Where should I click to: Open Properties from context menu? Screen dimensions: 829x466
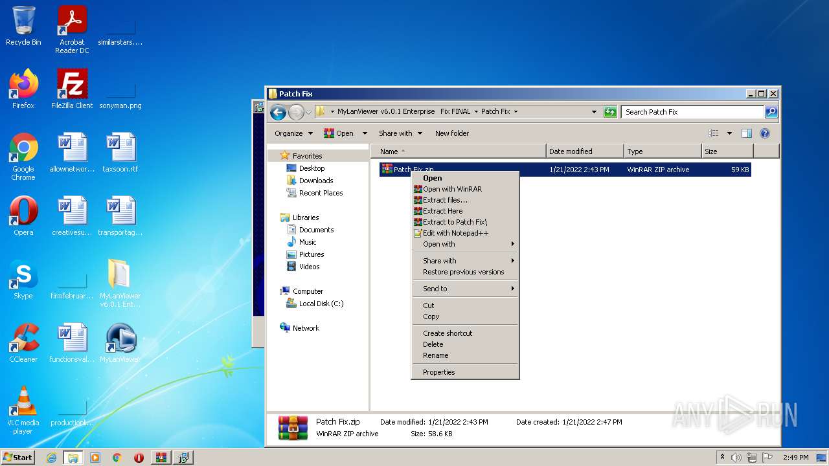coord(465,372)
